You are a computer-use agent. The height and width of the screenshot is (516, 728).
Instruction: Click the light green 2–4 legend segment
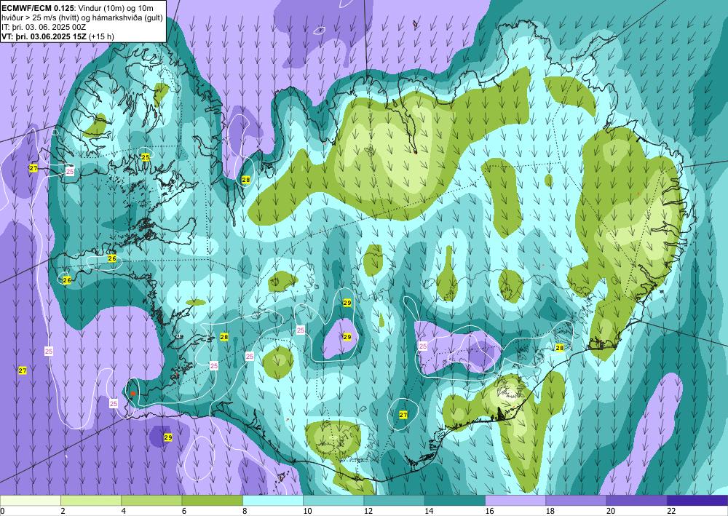(91, 500)
